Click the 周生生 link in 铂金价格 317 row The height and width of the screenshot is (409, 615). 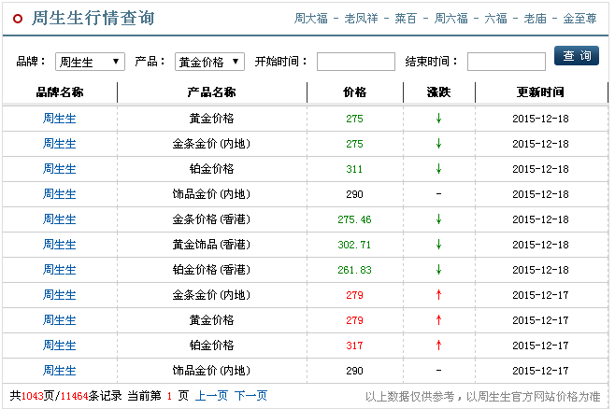click(x=59, y=346)
